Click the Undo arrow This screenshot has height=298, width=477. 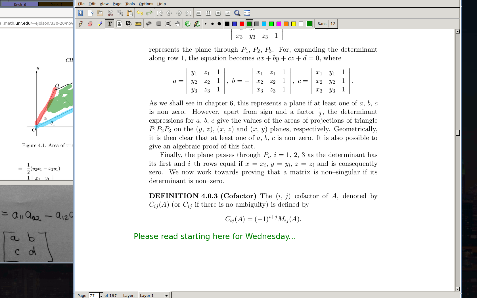[x=139, y=13]
